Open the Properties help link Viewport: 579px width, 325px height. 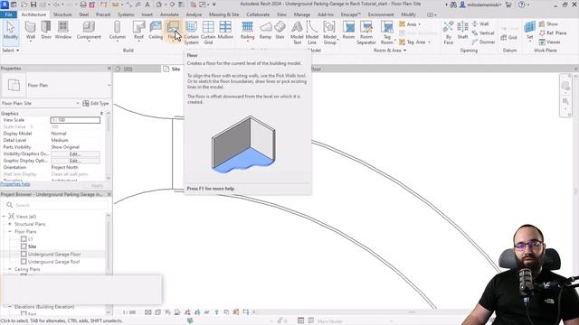15,184
